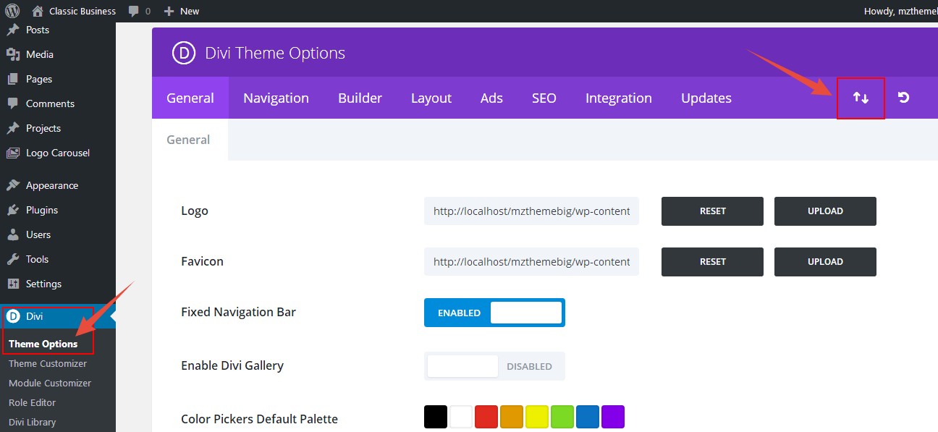Select the blue palette swatch
This screenshot has width=938, height=432.
coord(588,417)
